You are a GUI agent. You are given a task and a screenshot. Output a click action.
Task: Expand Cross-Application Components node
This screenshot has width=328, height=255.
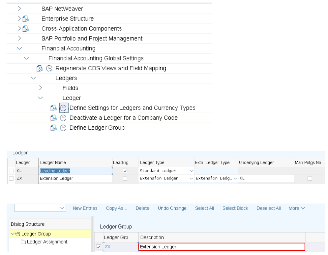19,28
